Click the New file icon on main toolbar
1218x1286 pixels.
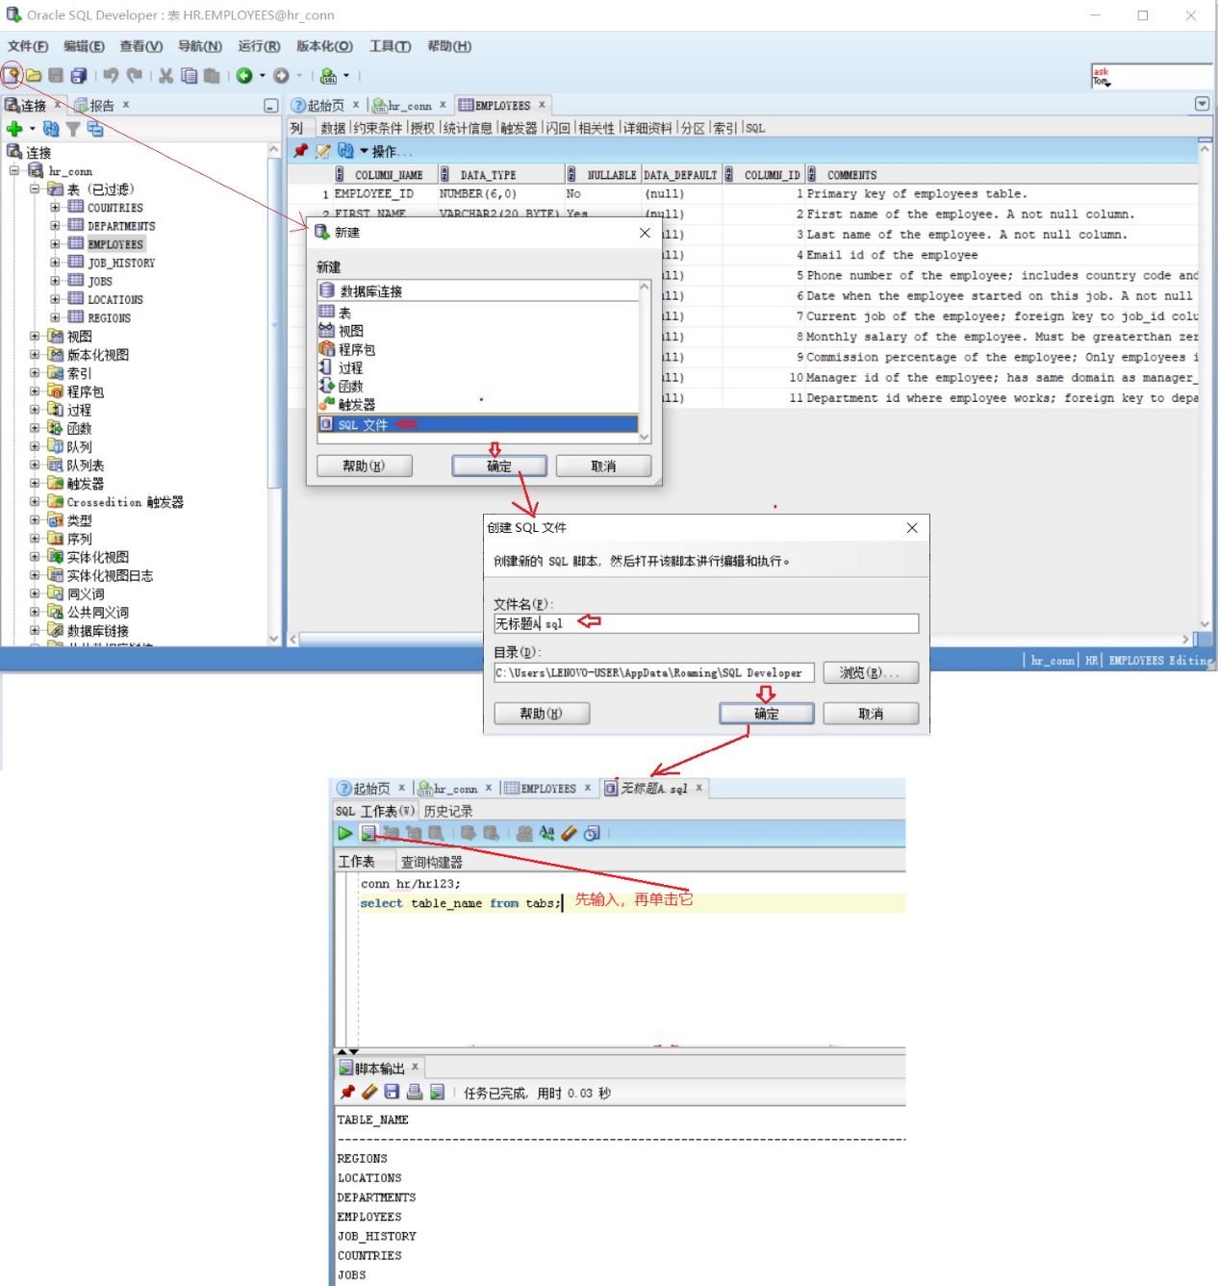tap(13, 74)
